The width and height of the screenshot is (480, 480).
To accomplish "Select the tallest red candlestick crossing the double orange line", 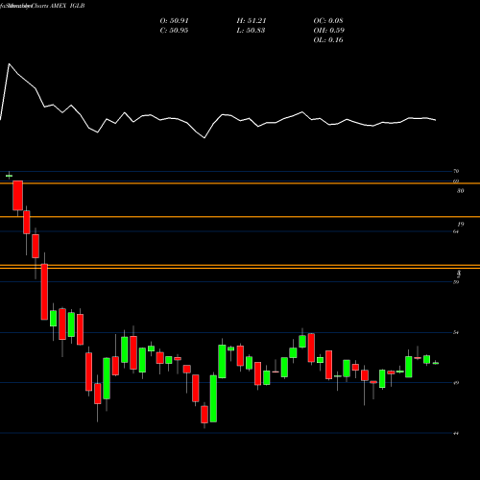I will [x=44, y=292].
